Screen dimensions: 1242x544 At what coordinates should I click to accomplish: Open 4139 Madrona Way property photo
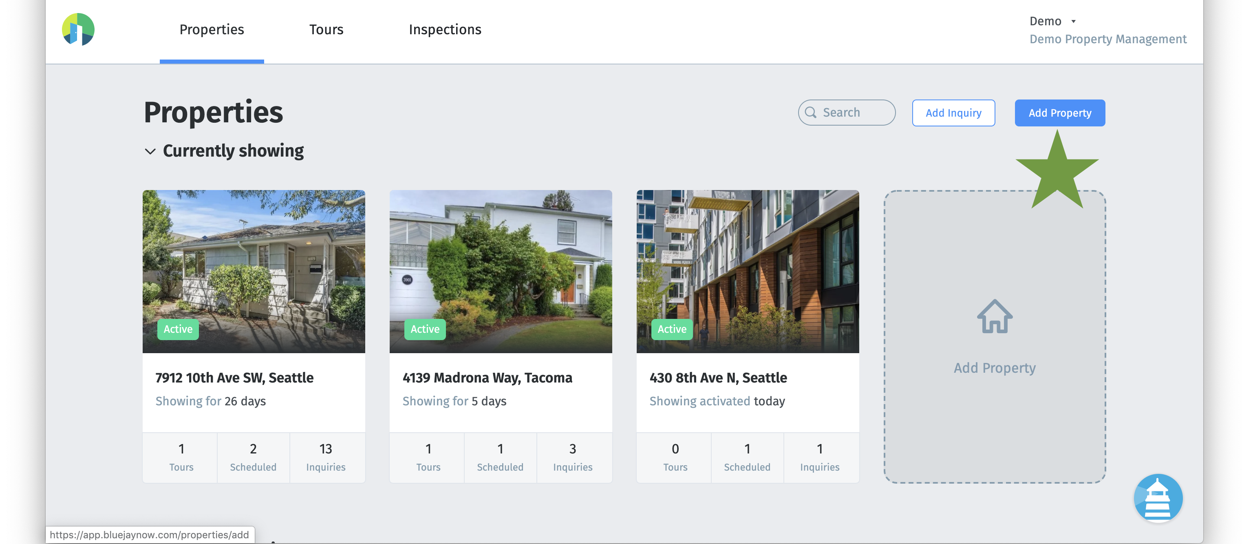tap(501, 272)
